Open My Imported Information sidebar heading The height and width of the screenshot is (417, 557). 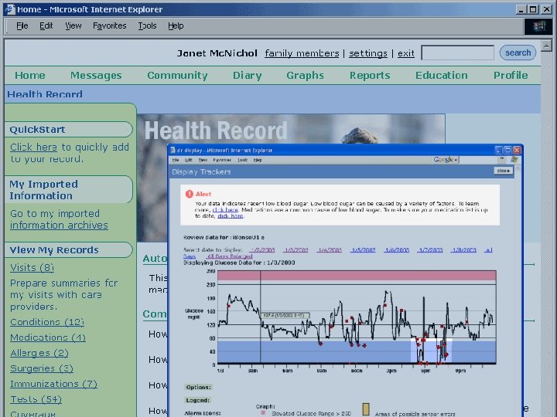click(69, 190)
